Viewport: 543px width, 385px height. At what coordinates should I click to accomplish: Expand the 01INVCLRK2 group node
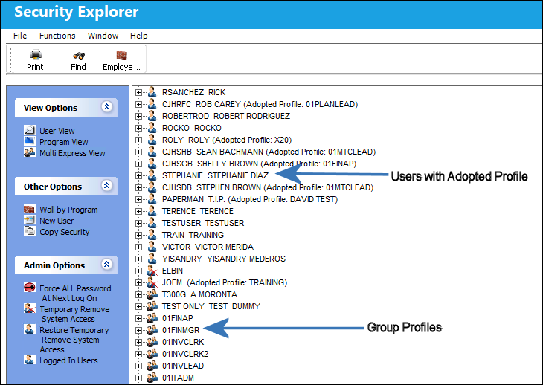pyautogui.click(x=138, y=354)
